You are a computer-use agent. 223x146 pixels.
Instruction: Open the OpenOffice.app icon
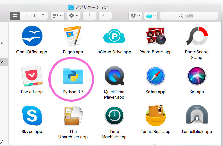pyautogui.click(x=32, y=36)
